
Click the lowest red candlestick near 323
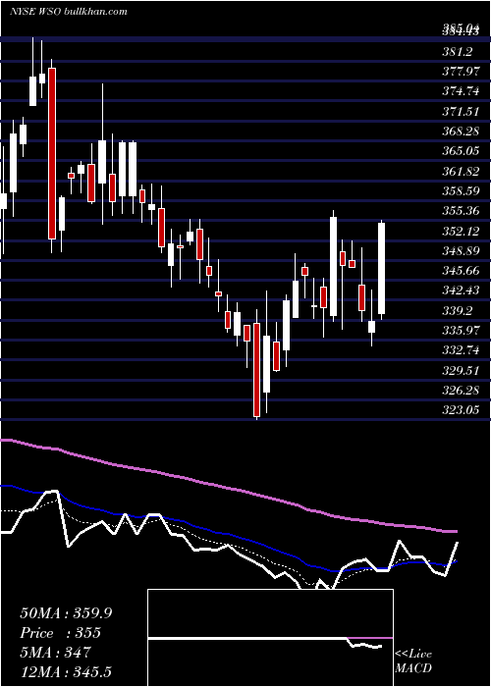(256, 369)
